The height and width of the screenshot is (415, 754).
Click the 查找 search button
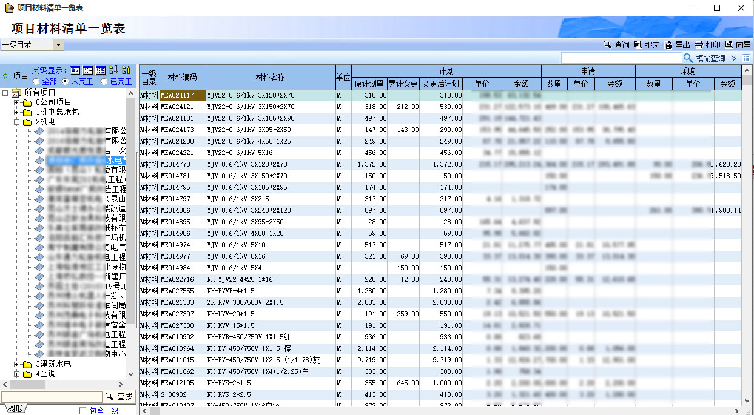click(119, 396)
